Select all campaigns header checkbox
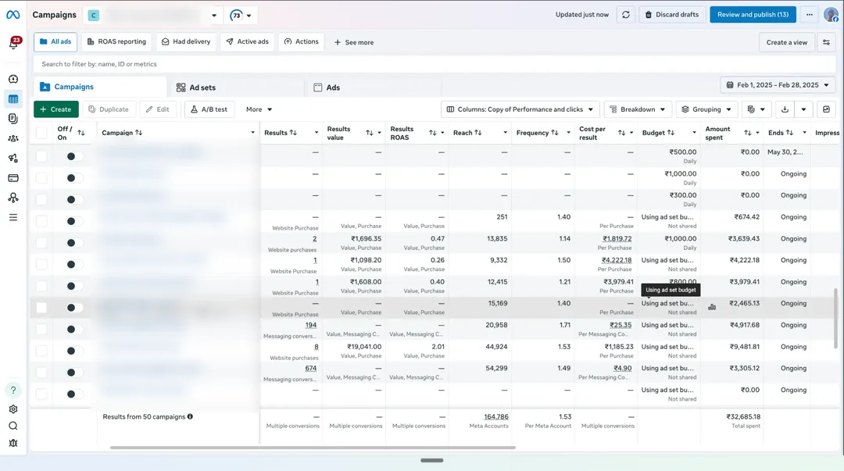The image size is (844, 471). click(41, 133)
